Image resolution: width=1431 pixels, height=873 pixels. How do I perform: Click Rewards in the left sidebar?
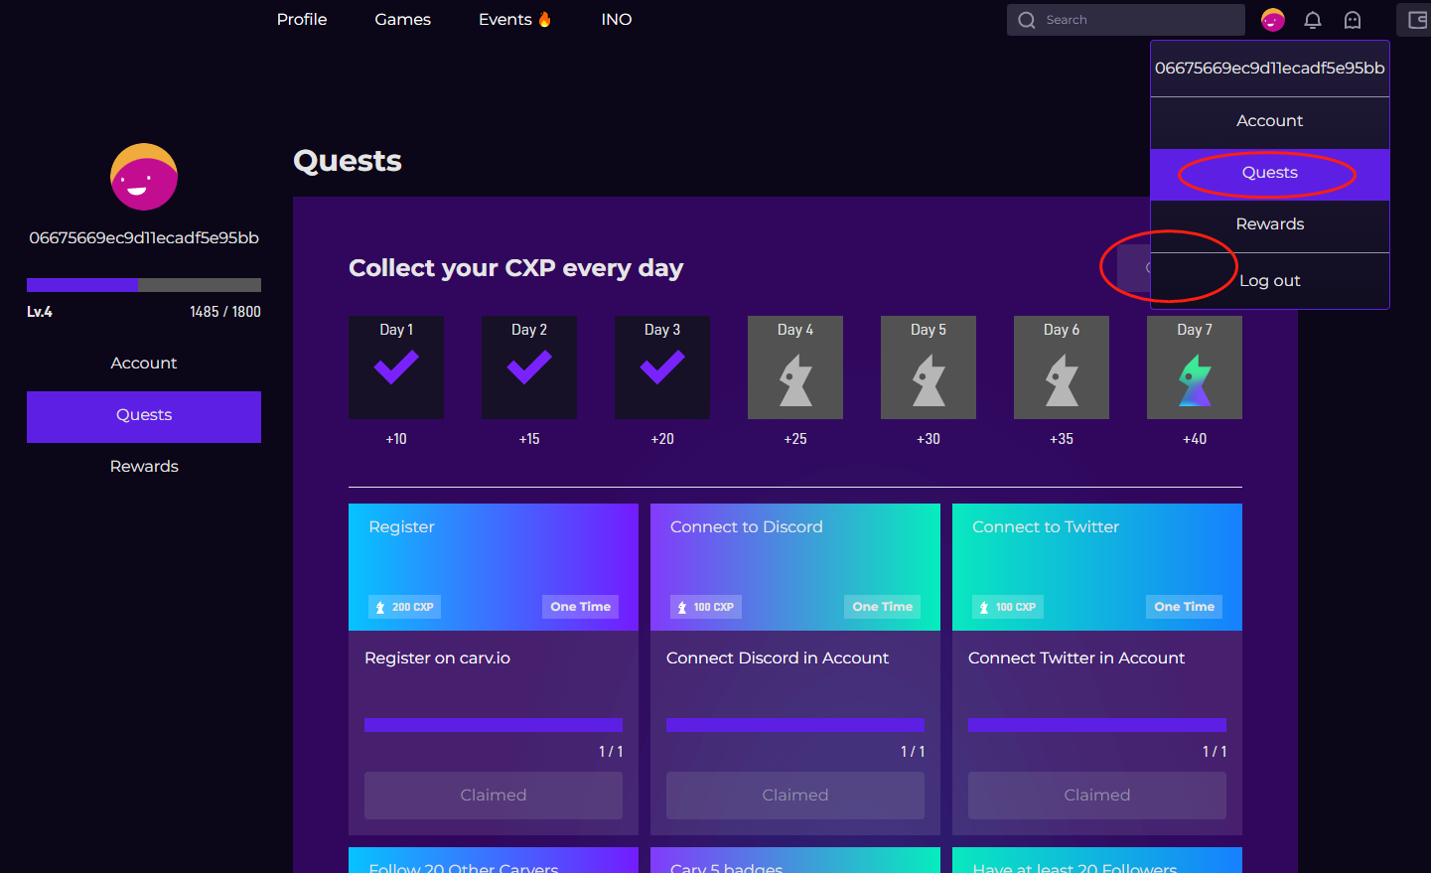(x=144, y=467)
